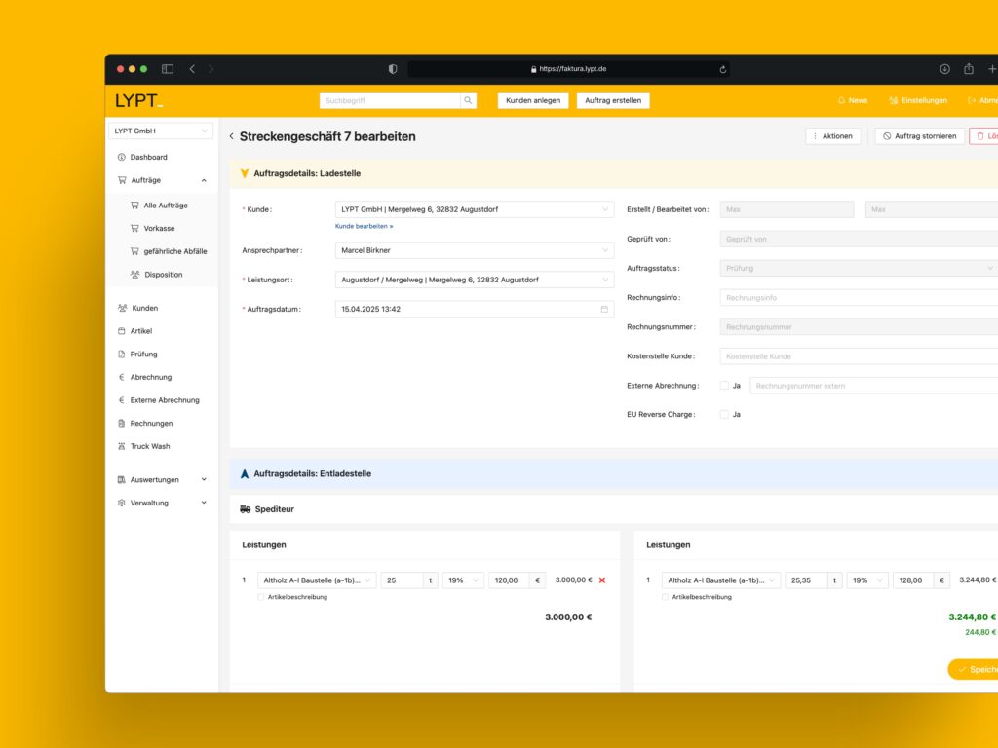Open Dashboard in the sidebar
The image size is (998, 748).
[x=148, y=157]
